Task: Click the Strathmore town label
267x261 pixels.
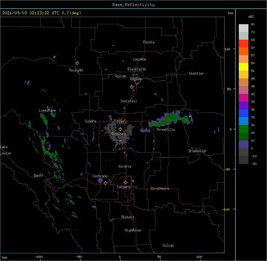Action: pyautogui.click(x=160, y=188)
